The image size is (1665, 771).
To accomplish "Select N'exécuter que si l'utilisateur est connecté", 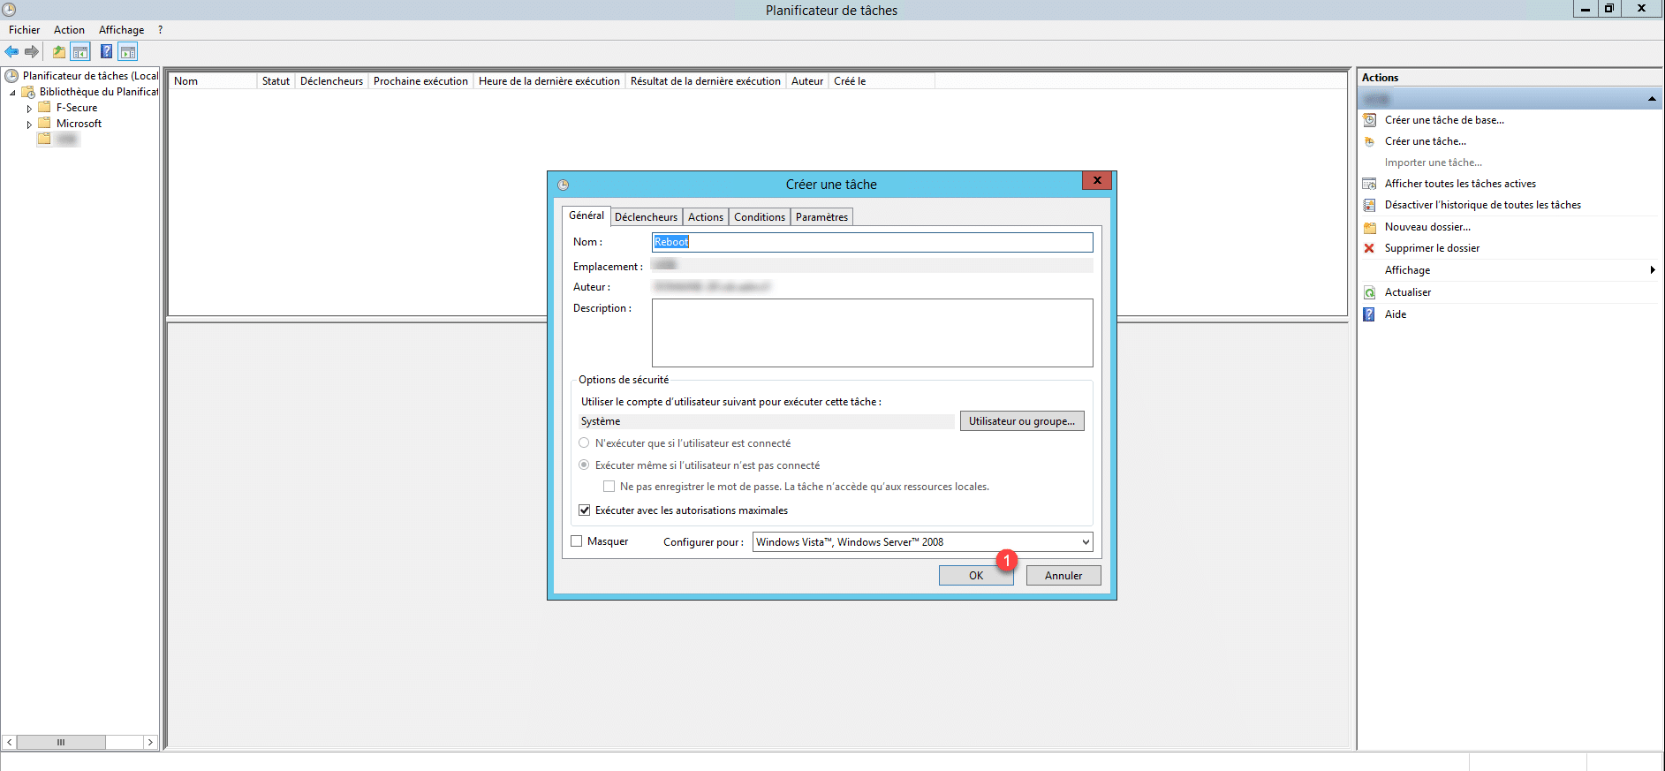I will coord(584,443).
